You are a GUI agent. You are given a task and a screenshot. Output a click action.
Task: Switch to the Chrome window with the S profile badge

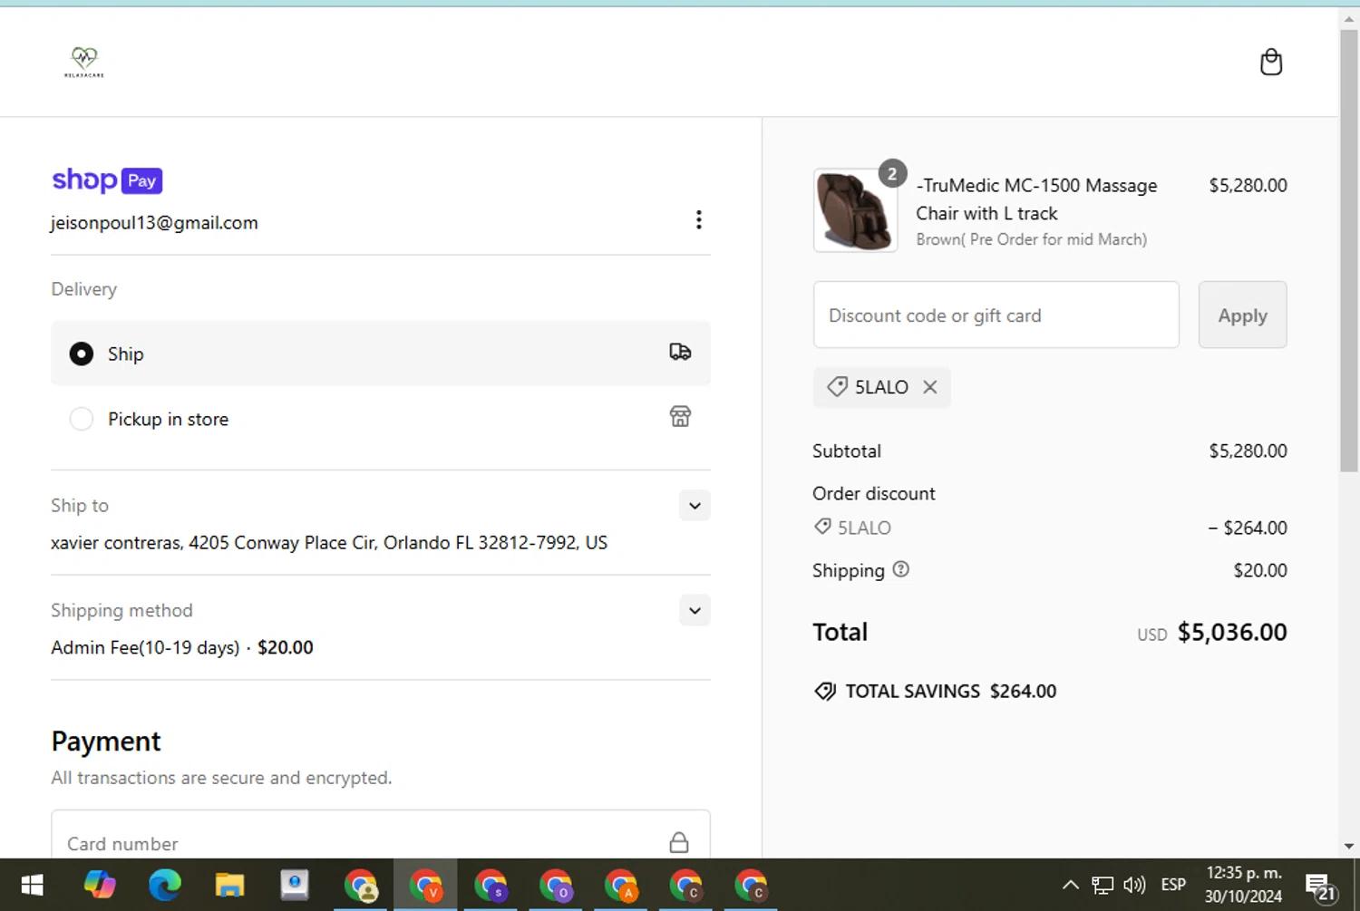coord(491,885)
